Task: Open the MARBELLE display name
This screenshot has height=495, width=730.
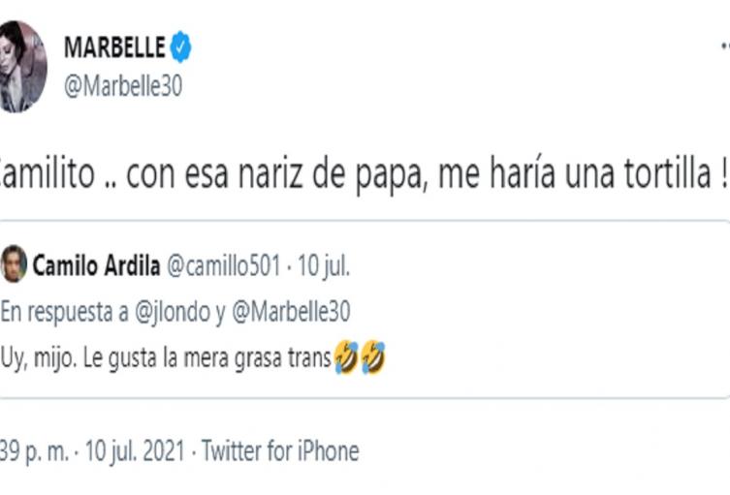Action: 114,46
